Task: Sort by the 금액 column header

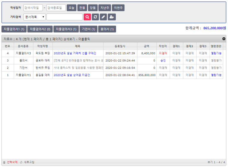Action: (x=147, y=46)
